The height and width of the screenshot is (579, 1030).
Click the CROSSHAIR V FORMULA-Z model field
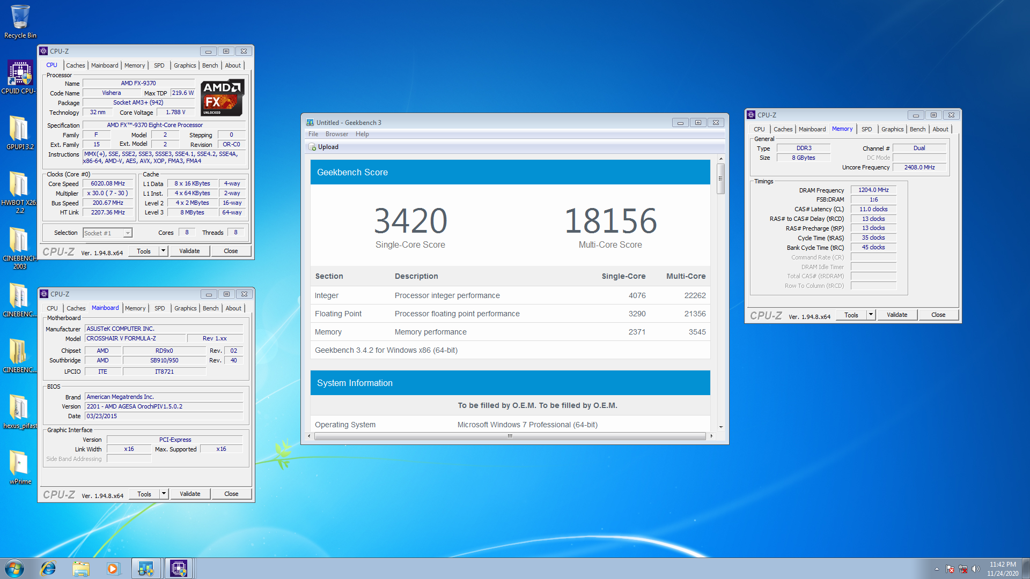coord(135,338)
